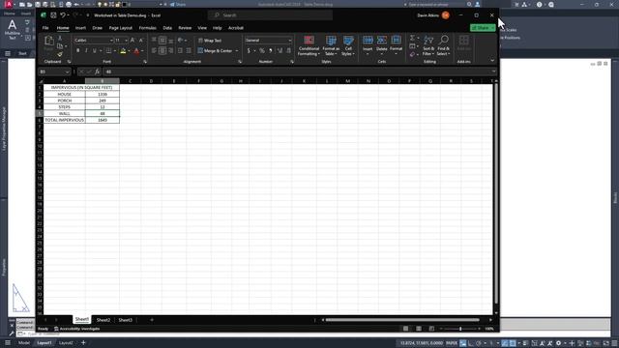Viewport: 619px width, 348px height.
Task: Click the AutoCAD application menu A logo
Action: tap(9, 4)
